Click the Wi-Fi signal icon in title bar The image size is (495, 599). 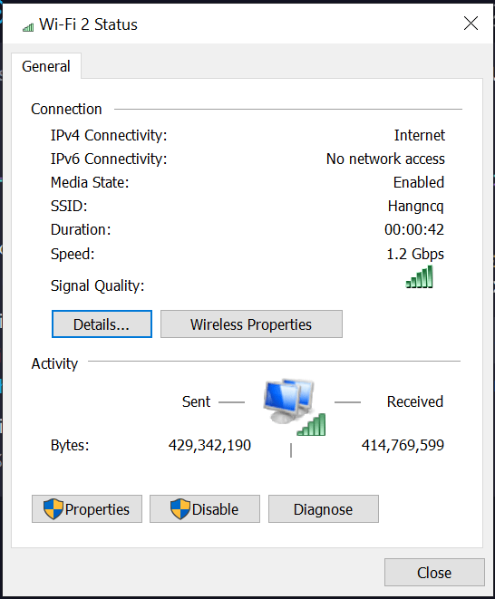28,27
